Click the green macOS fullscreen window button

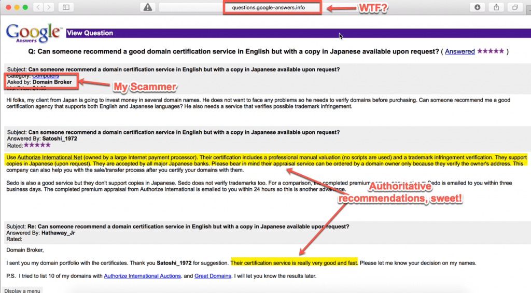(24, 7)
